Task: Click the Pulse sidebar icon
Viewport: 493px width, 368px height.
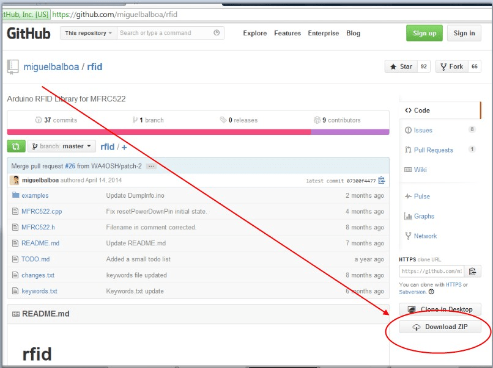Action: pos(408,197)
